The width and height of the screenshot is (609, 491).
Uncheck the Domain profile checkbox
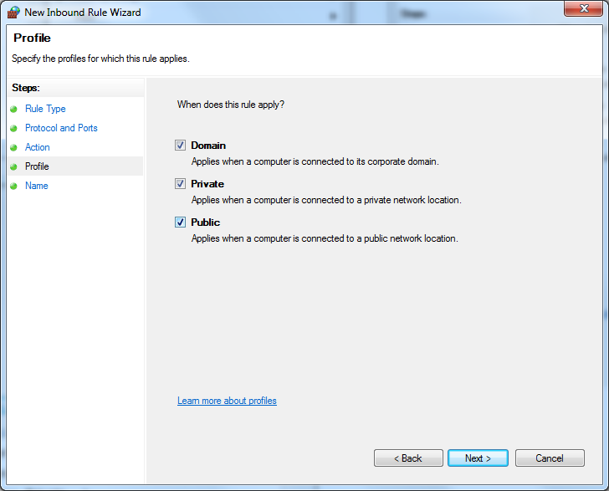pos(180,145)
